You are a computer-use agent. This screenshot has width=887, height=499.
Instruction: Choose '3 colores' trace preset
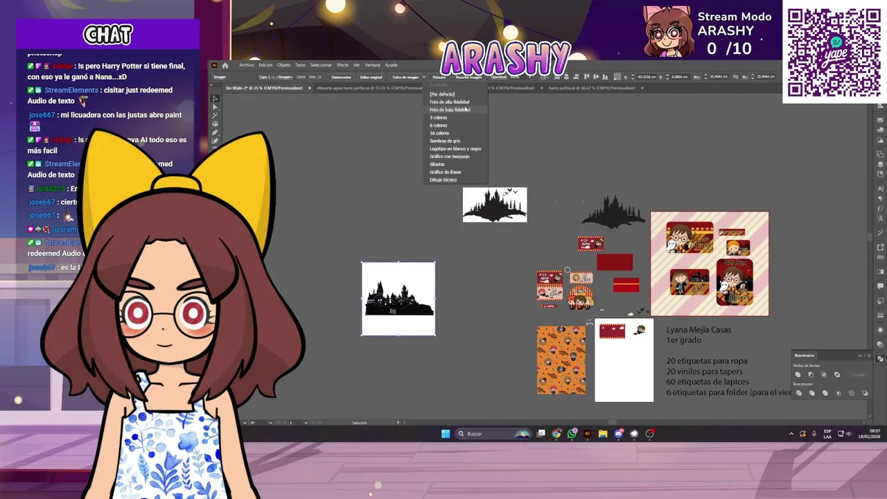(x=438, y=118)
